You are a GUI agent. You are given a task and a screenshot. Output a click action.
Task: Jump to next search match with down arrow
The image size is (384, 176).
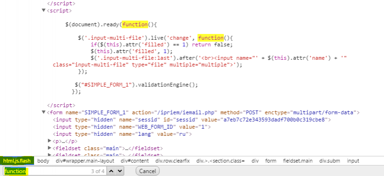pyautogui.click(x=120, y=171)
